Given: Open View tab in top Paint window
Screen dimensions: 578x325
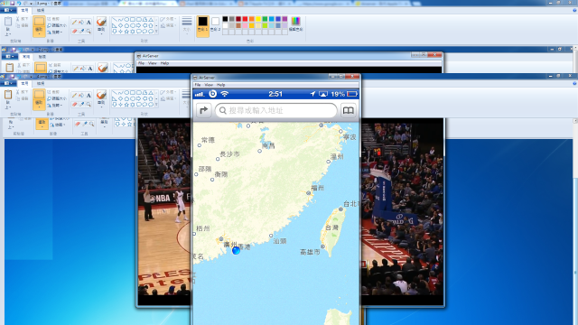Looking at the screenshot, I should click(x=41, y=11).
